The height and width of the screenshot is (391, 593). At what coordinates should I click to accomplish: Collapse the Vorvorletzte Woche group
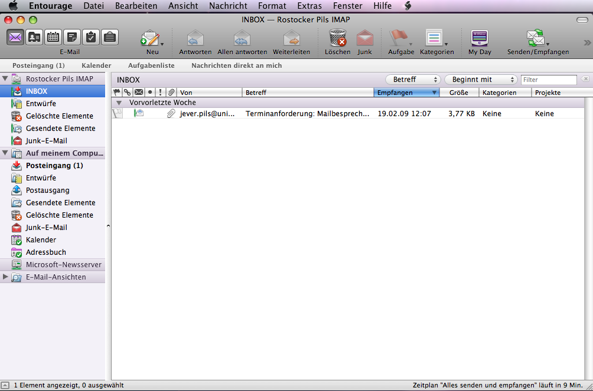[x=119, y=103]
